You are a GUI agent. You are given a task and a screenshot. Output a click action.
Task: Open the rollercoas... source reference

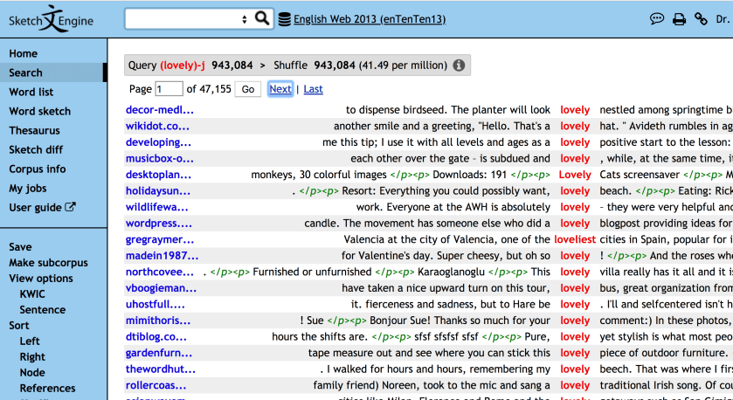click(156, 385)
